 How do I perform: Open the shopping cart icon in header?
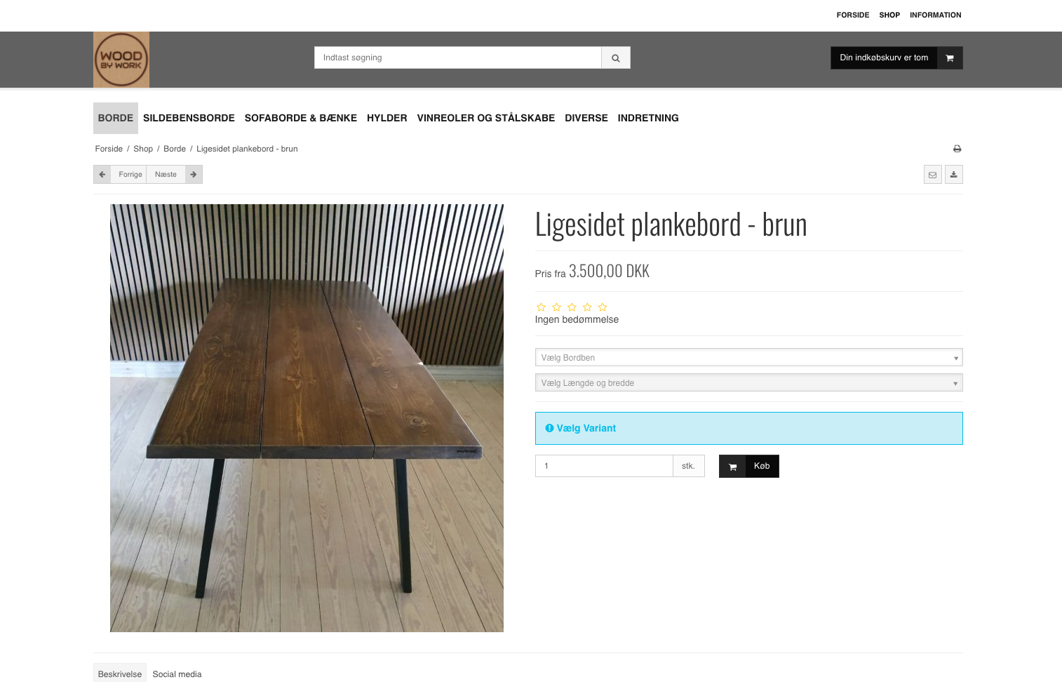(x=950, y=58)
